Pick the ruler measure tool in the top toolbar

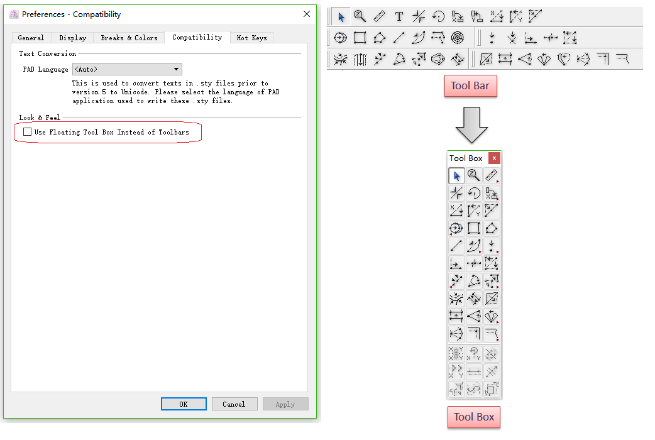point(379,17)
